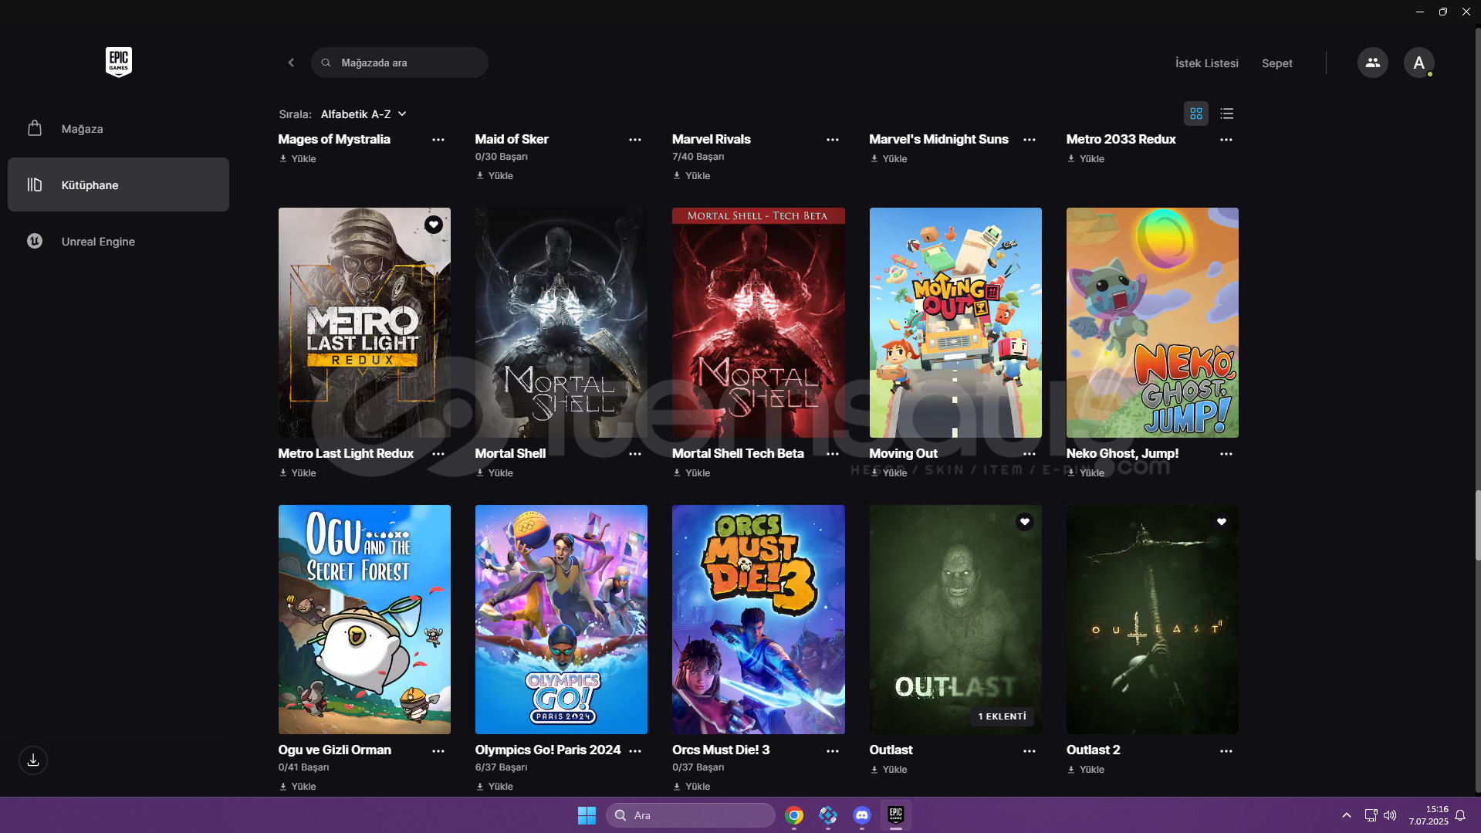
Task: Open options for Outlast 2
Action: 1226,750
